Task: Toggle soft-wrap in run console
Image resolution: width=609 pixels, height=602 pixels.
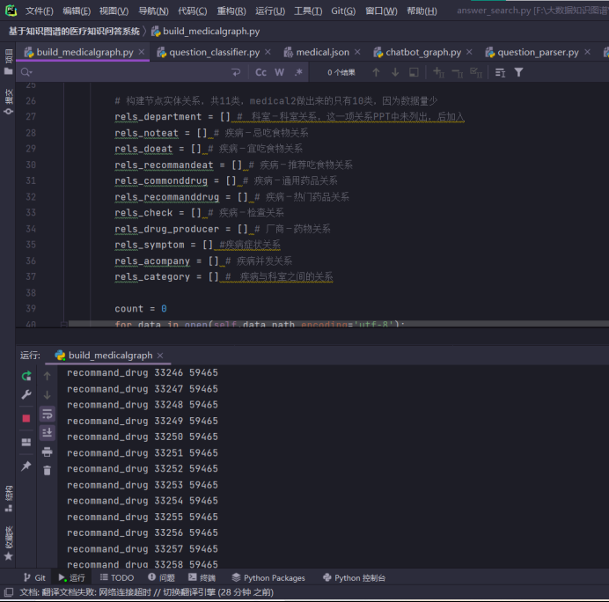Action: tap(48, 414)
